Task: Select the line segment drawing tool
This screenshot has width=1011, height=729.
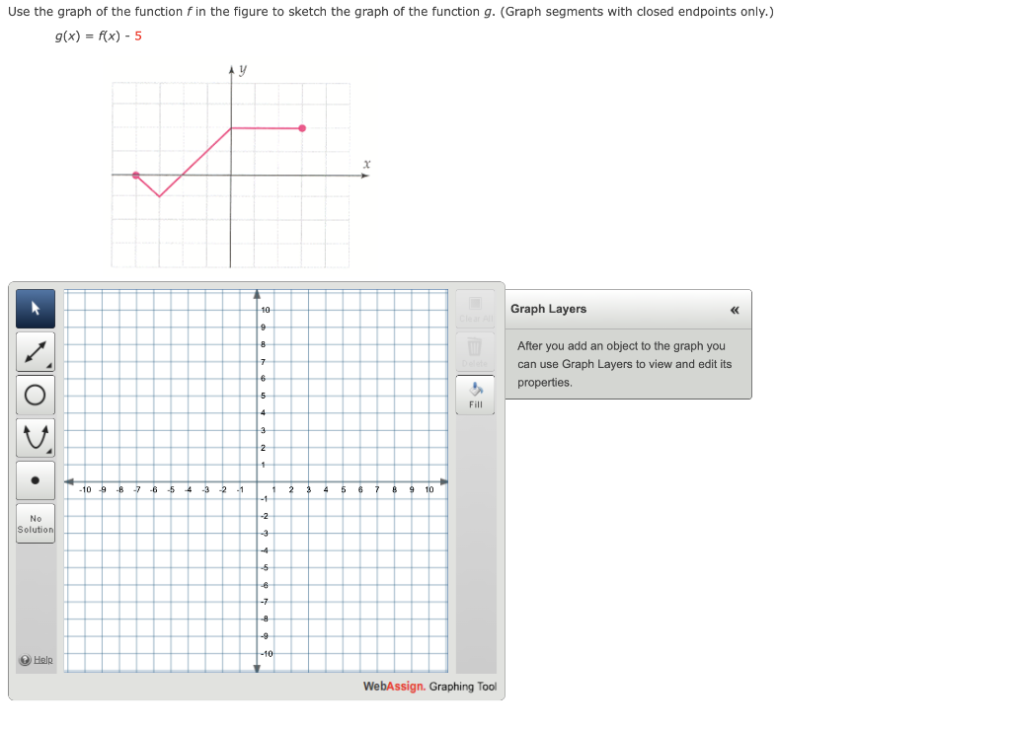Action: point(35,353)
